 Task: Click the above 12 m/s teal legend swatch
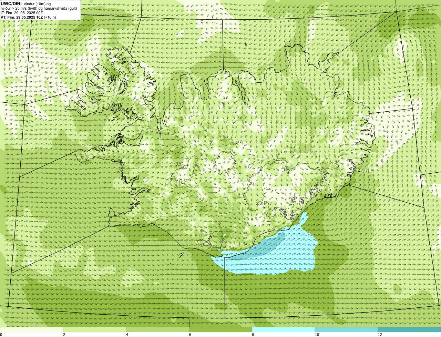[410, 329]
